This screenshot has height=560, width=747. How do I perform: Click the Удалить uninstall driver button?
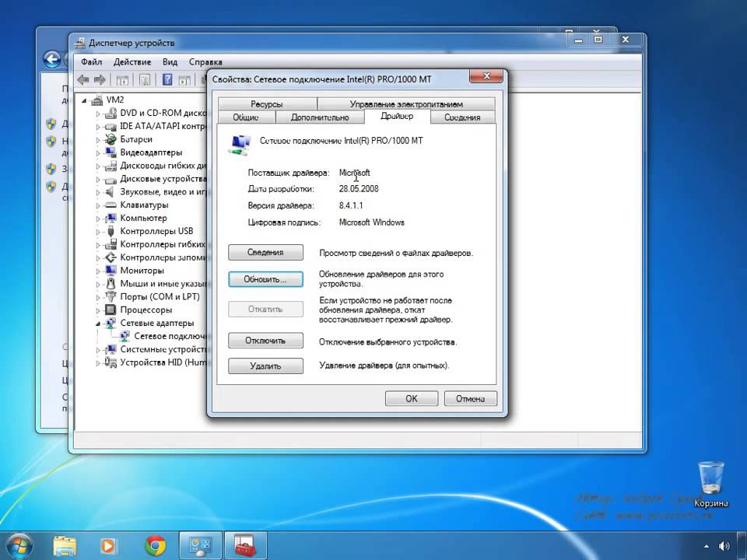click(x=265, y=366)
